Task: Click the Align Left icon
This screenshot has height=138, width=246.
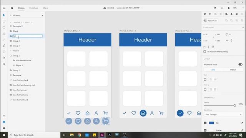Action: click(x=226, y=14)
